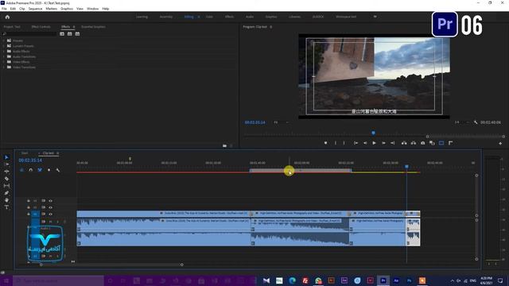The image size is (509, 286).
Task: Click Go to Out in Program monitor
Action: 392,143
